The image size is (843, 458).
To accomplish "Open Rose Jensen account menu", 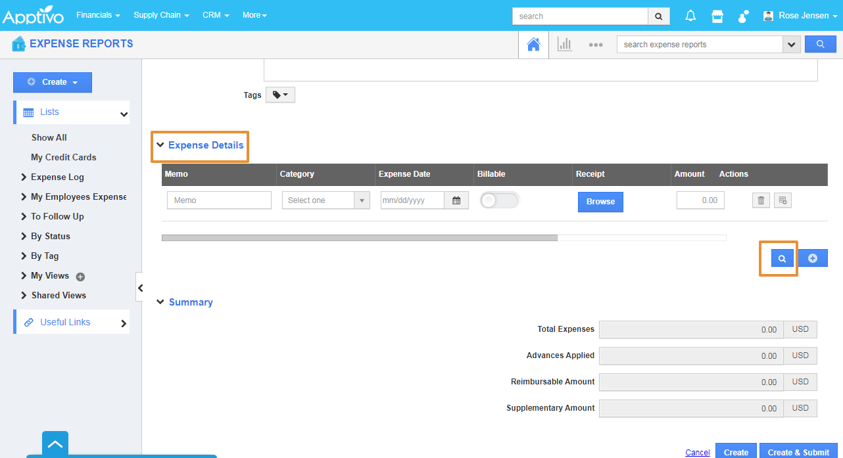I will (x=808, y=16).
